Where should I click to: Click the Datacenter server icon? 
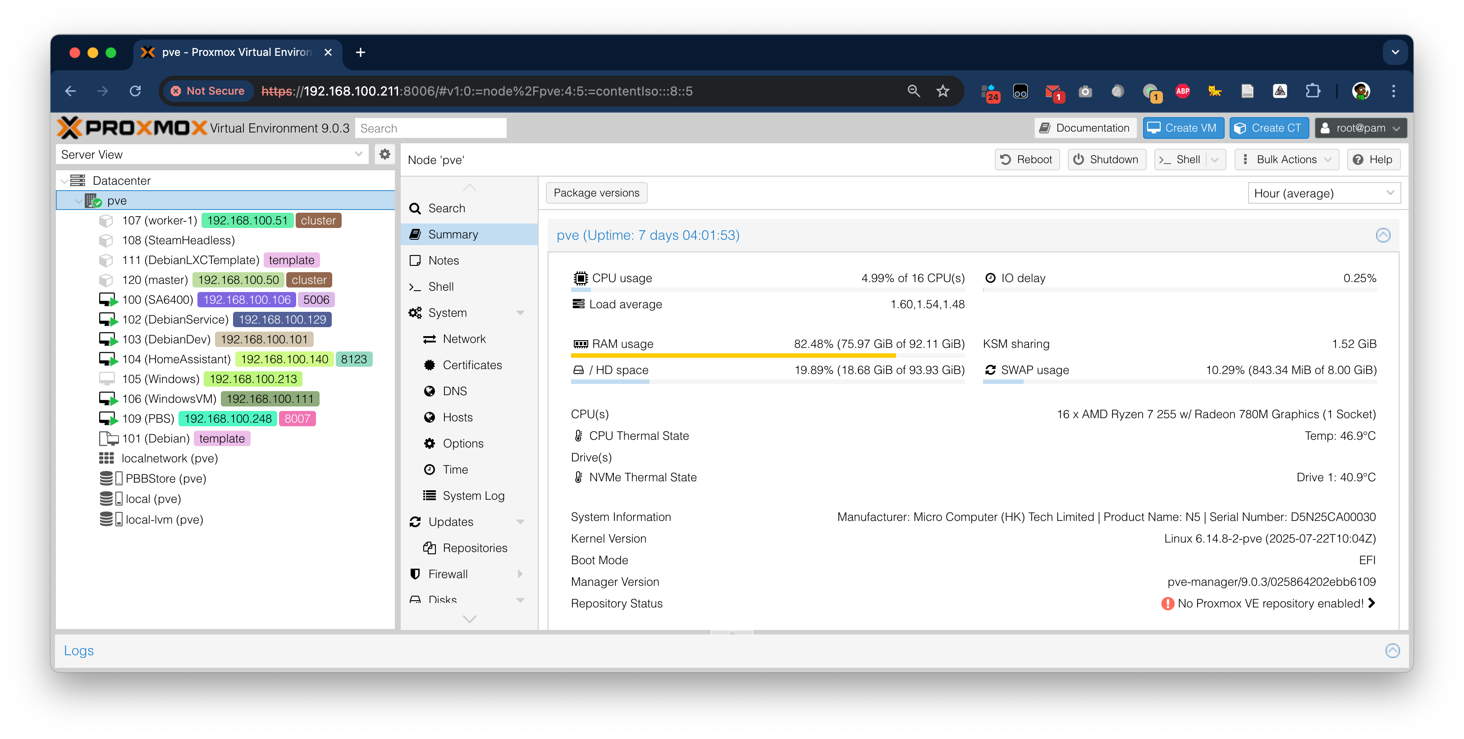click(x=78, y=181)
